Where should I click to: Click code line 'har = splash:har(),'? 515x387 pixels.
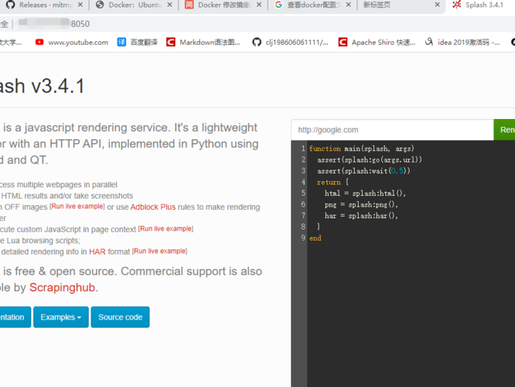361,216
